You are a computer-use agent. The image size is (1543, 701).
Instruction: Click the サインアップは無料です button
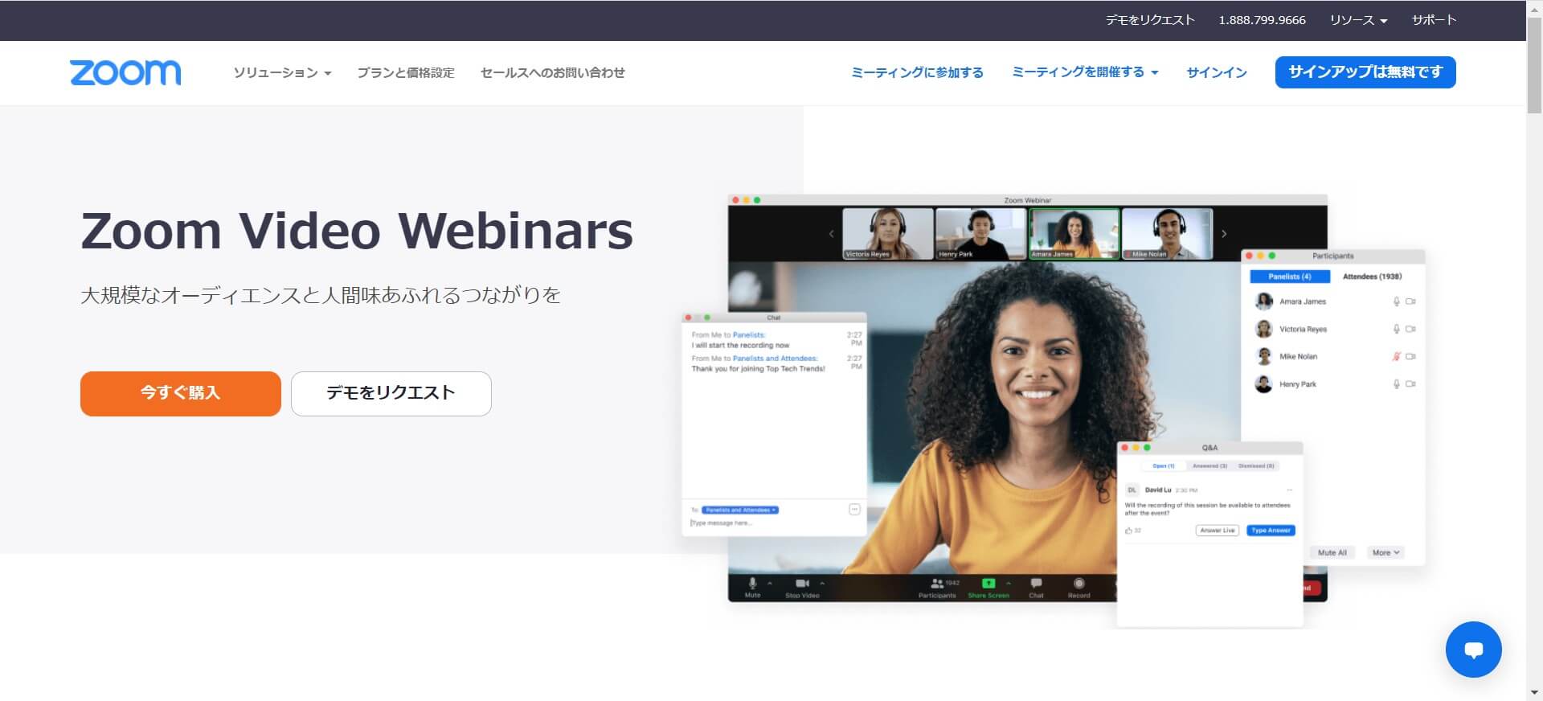[1365, 72]
